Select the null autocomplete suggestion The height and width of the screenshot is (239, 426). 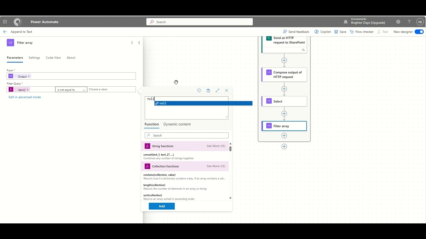coord(203,103)
